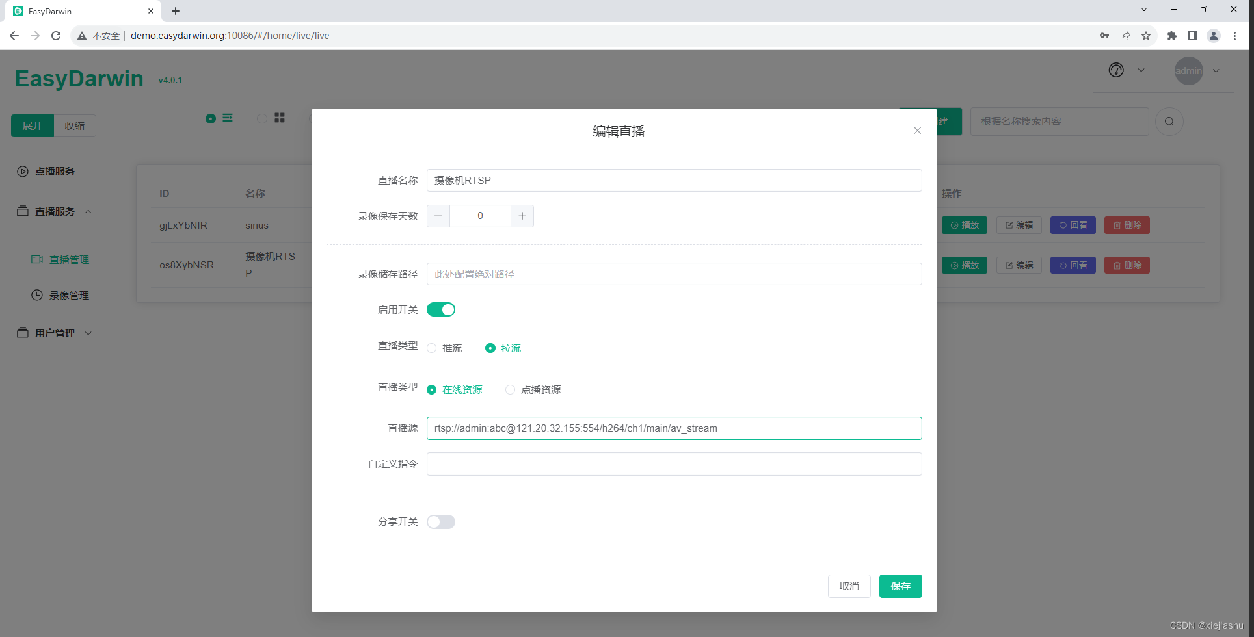
Task: Enable the 分享开关 switch
Action: [x=441, y=522]
